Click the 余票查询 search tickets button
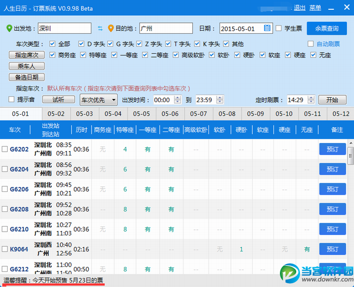Viewport: 354px width, 287px height. click(x=327, y=29)
